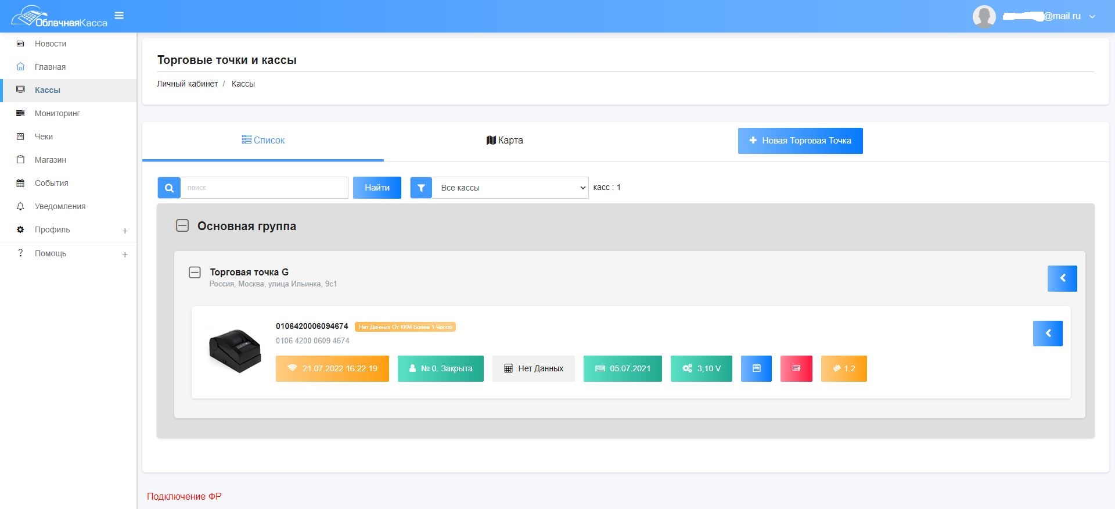Click the Новая Торговая Точка button
This screenshot has width=1115, height=509.
[800, 141]
